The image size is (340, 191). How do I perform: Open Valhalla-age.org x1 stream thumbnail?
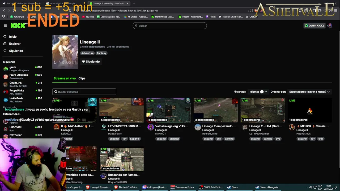tap(169, 110)
